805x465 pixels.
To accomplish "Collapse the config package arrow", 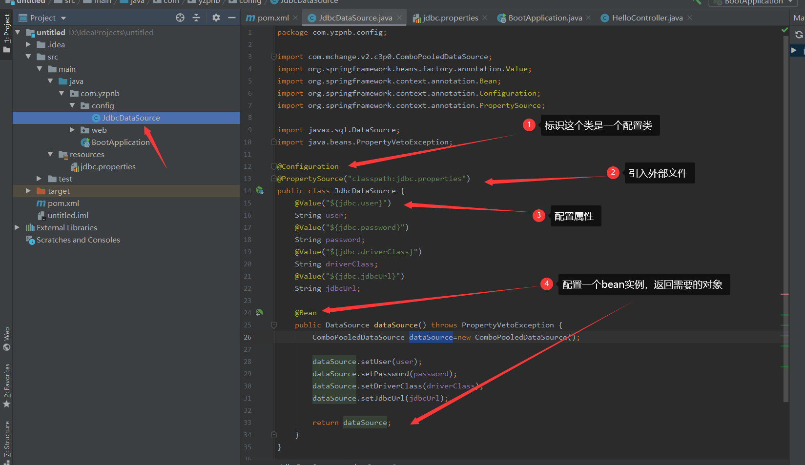I will (72, 105).
